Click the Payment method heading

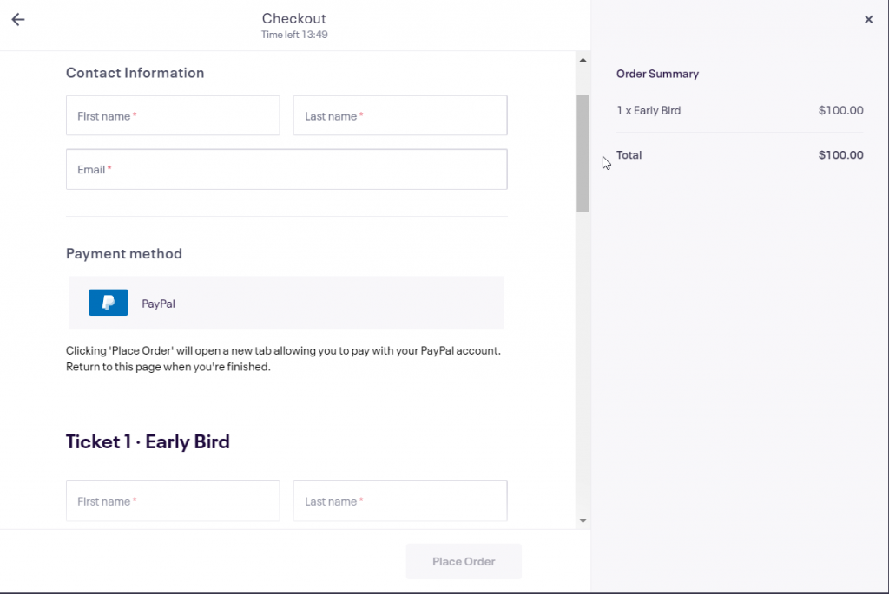coord(124,253)
